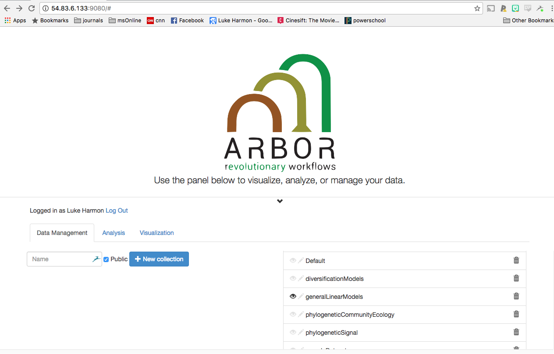Reload the page

click(32, 8)
